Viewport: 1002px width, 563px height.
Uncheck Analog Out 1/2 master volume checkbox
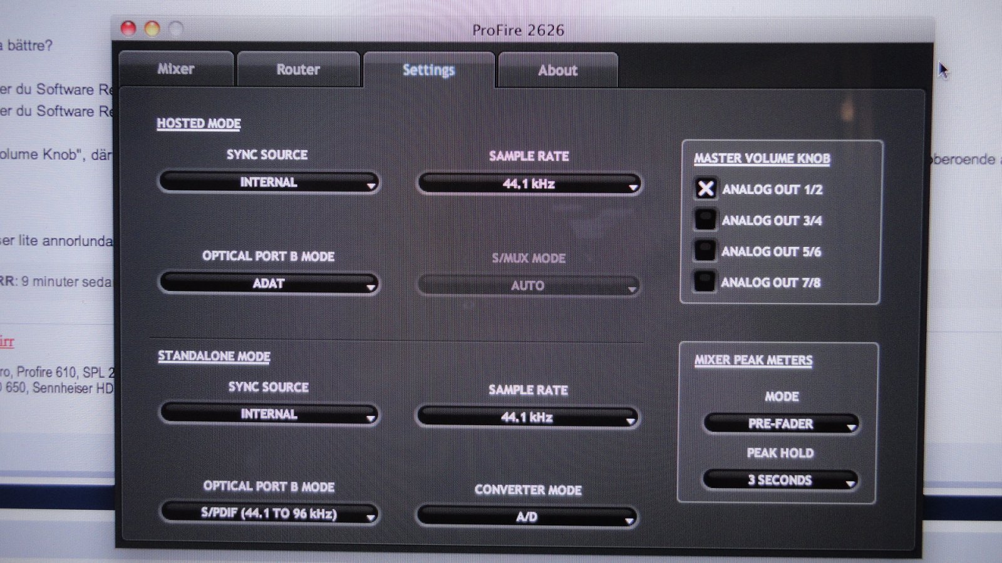click(x=706, y=189)
